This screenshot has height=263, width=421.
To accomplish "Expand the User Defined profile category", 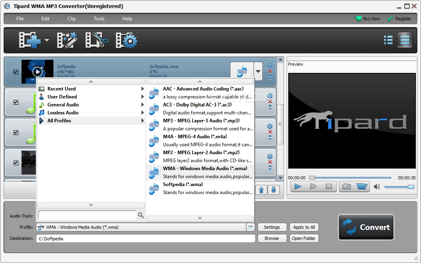I will click(91, 96).
